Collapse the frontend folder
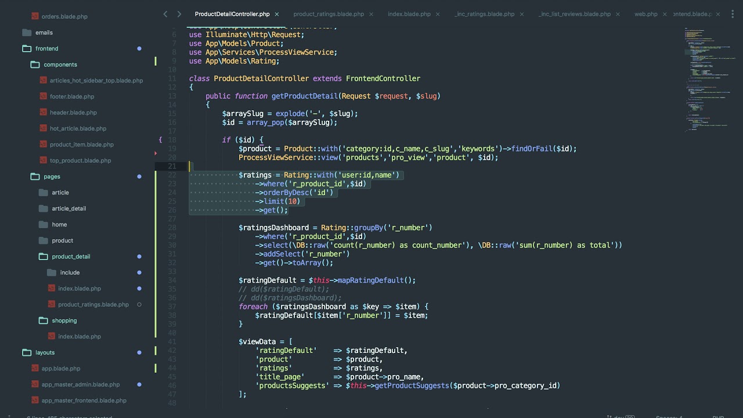The image size is (743, 418). tap(26, 48)
